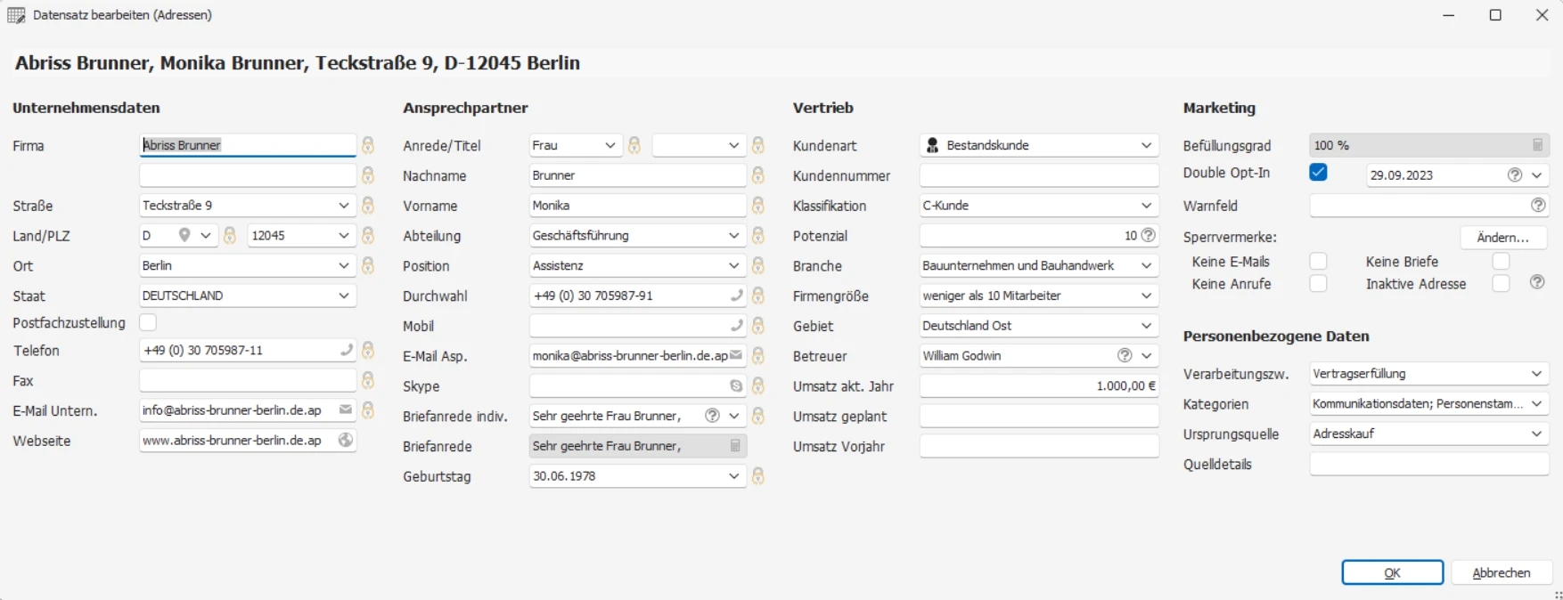Click the phone dial icon in Durchwahl field
This screenshot has width=1563, height=600.
click(x=736, y=296)
